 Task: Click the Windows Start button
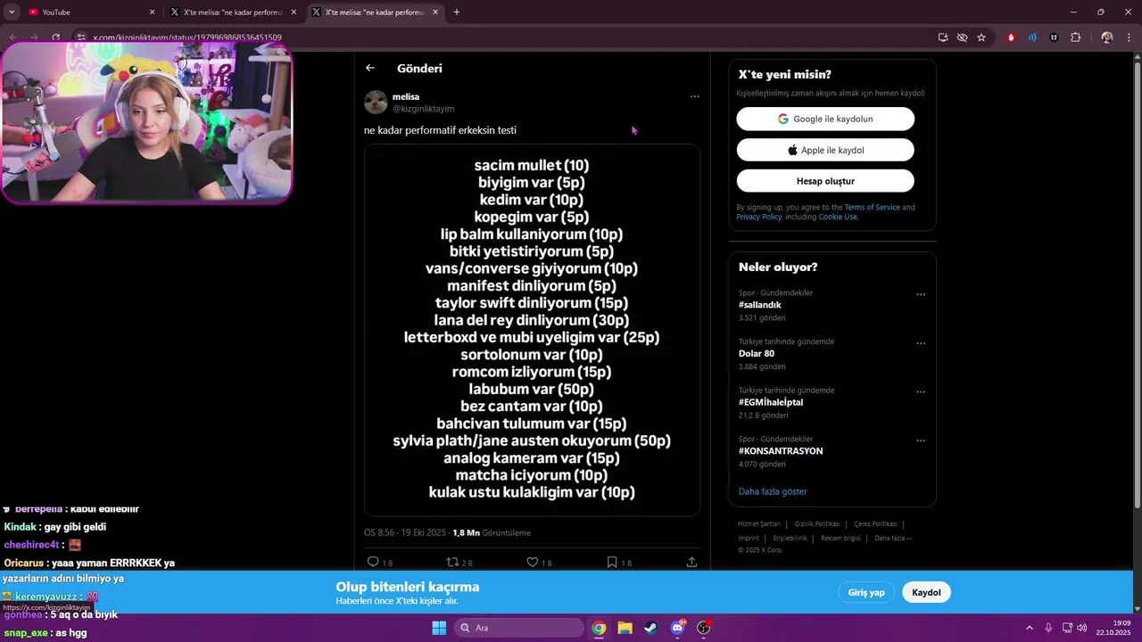[x=439, y=628]
